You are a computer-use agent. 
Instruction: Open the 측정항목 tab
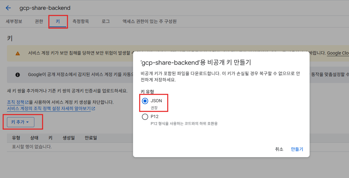point(81,21)
